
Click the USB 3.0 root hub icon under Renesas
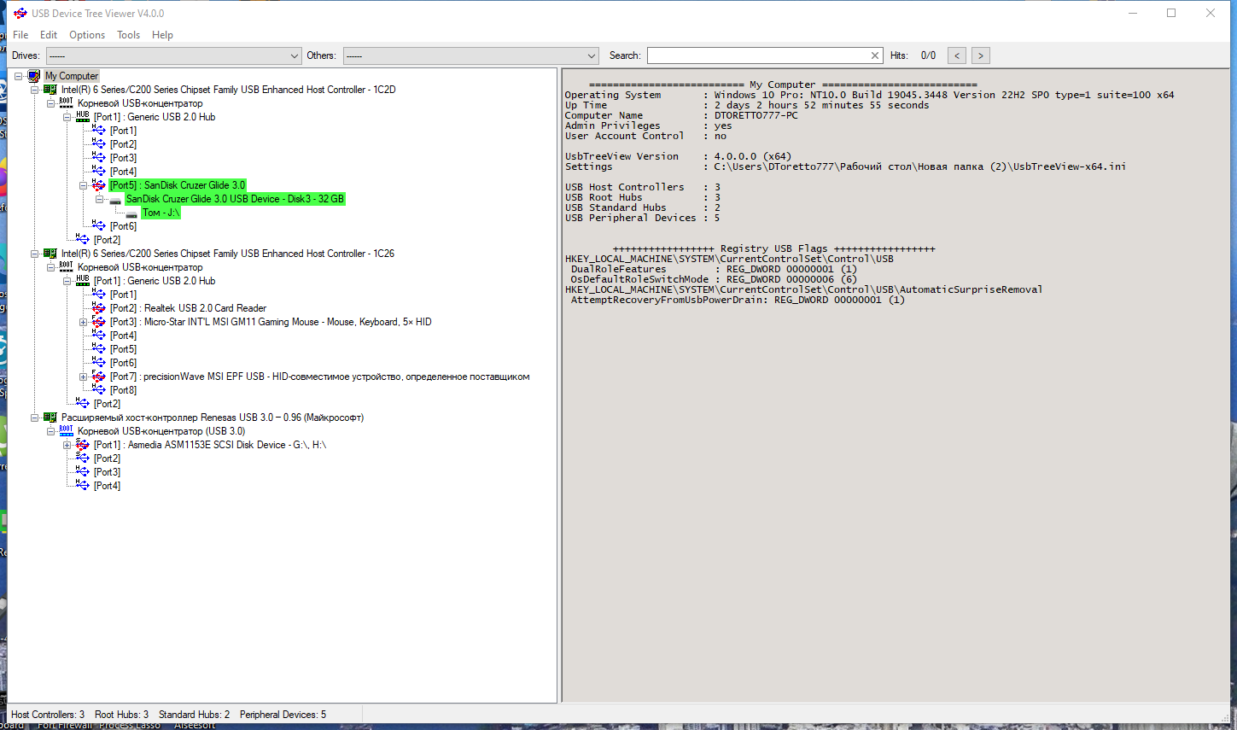pyautogui.click(x=67, y=431)
